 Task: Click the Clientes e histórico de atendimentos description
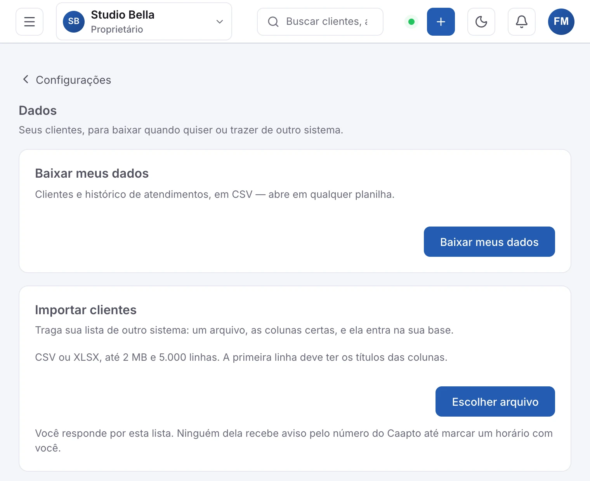pos(215,194)
